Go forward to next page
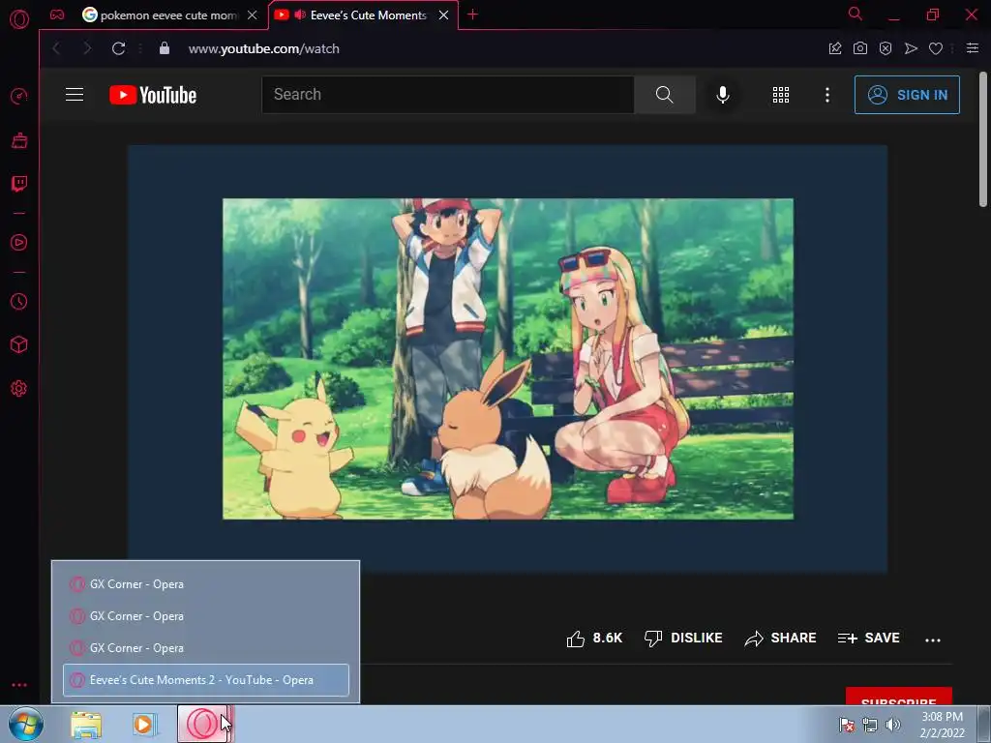This screenshot has width=991, height=743. (x=87, y=48)
